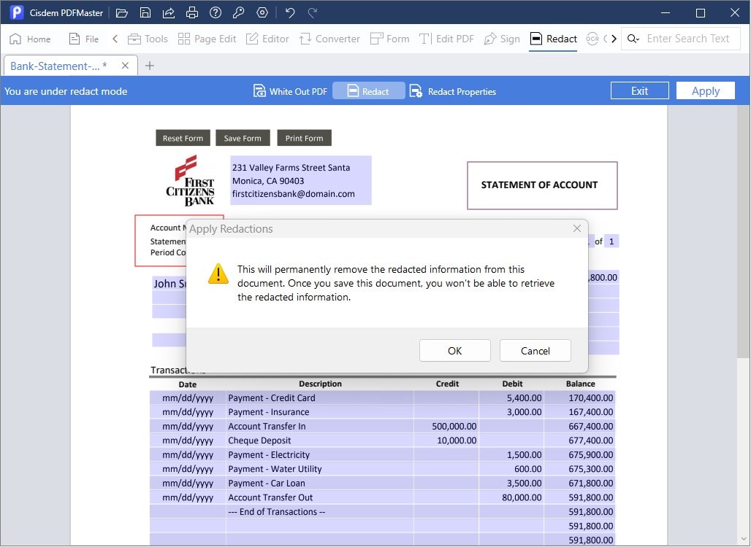Confirm redactions by pressing OK
The height and width of the screenshot is (547, 751).
(454, 351)
